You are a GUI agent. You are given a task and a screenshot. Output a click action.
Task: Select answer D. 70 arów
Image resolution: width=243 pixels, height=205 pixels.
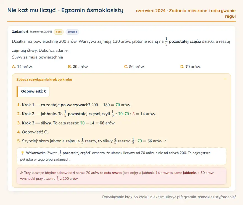click(x=191, y=67)
